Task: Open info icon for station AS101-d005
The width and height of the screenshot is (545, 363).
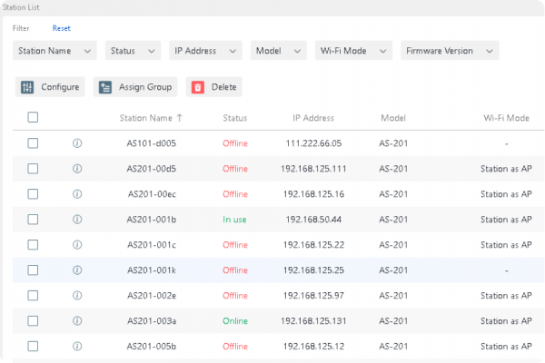Action: [77, 143]
